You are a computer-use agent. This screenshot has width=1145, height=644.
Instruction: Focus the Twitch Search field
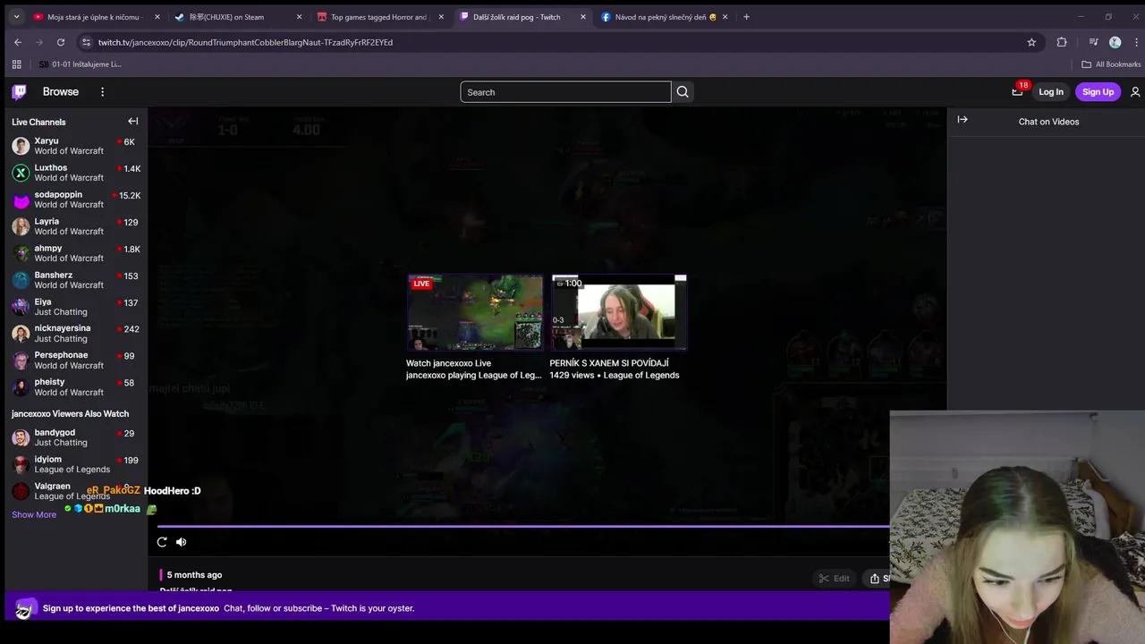565,92
